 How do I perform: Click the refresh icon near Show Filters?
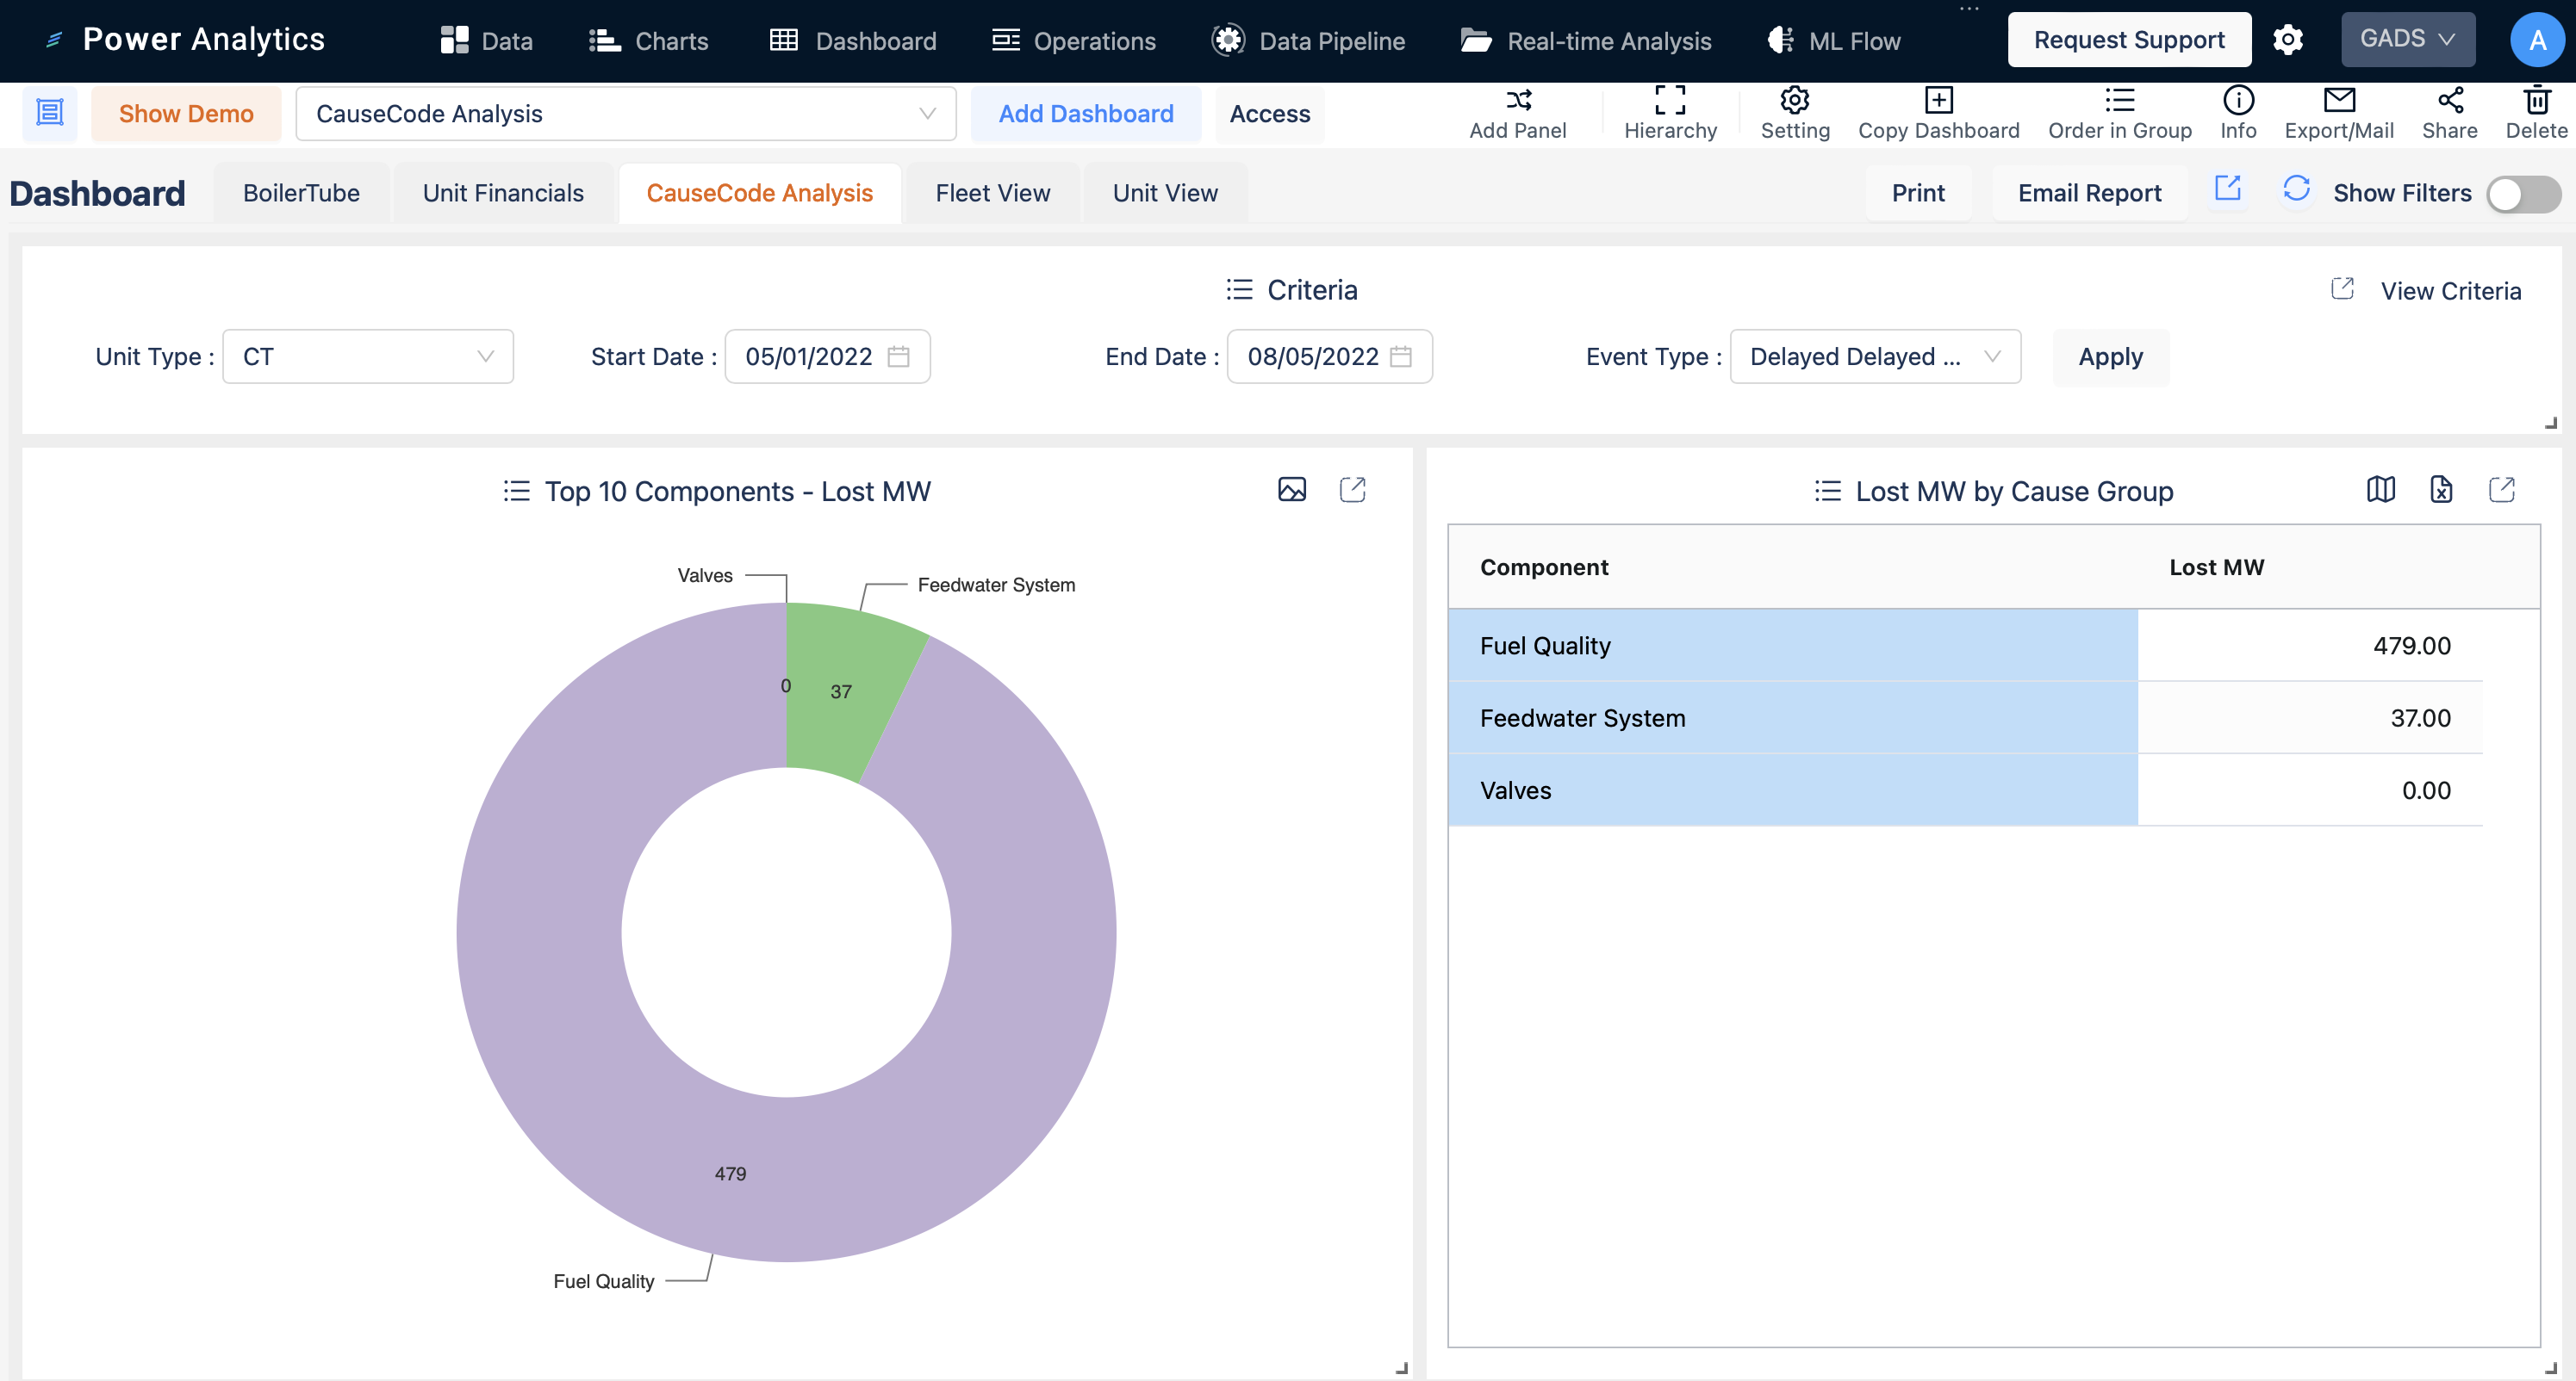coord(2296,190)
